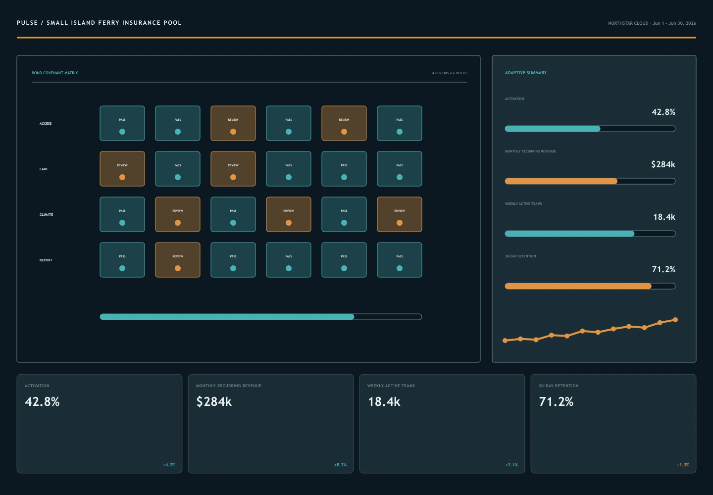Select the Weekly Active Teams KPI card
713x495 pixels.
coord(442,424)
